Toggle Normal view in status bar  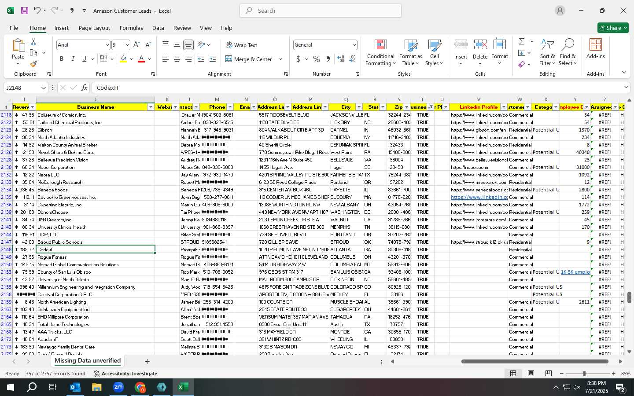pyautogui.click(x=513, y=374)
